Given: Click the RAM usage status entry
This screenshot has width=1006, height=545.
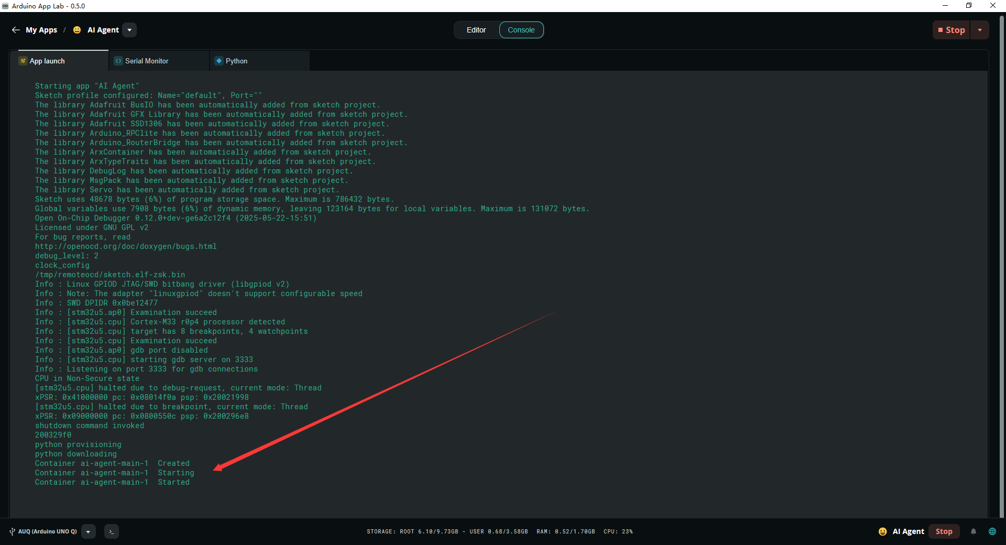Looking at the screenshot, I should pyautogui.click(x=566, y=531).
